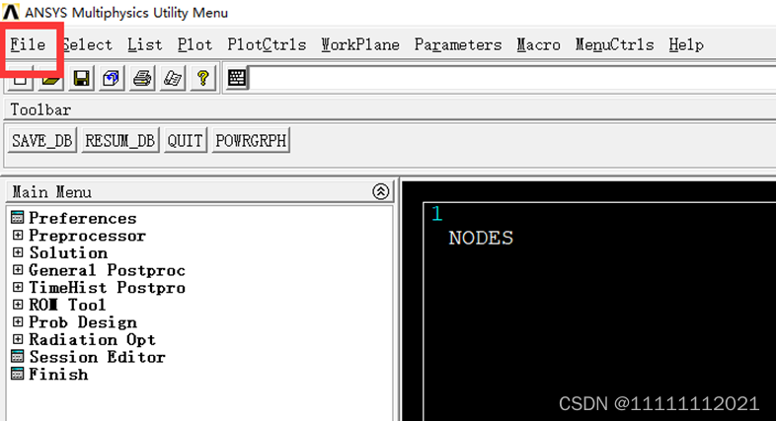This screenshot has width=776, height=421.
Task: Open the Help menu
Action: [x=686, y=45]
